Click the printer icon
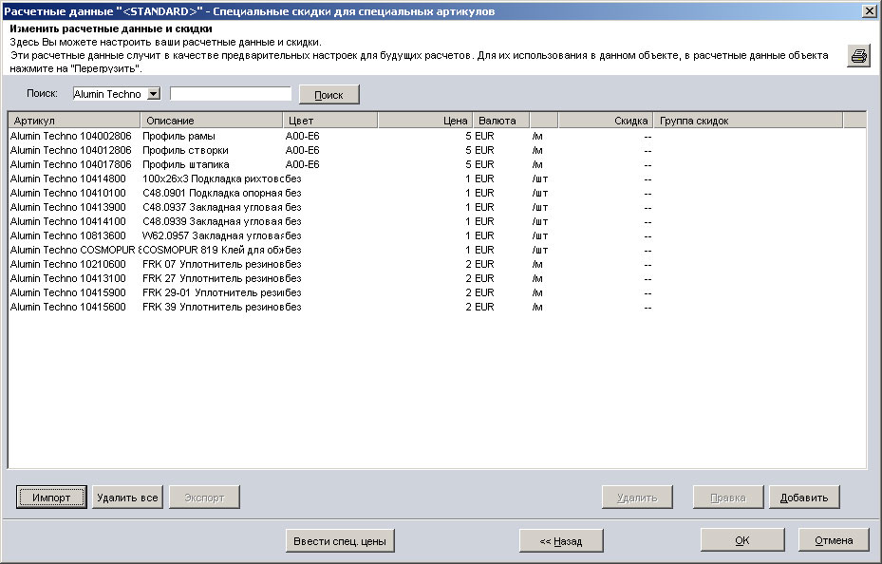Image resolution: width=882 pixels, height=564 pixels. click(858, 56)
